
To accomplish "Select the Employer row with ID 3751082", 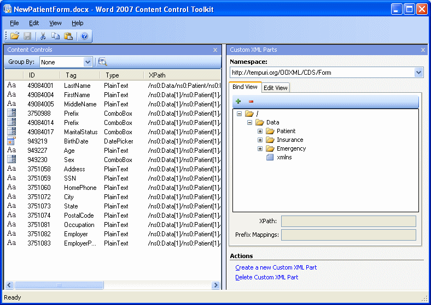I will pos(113,234).
